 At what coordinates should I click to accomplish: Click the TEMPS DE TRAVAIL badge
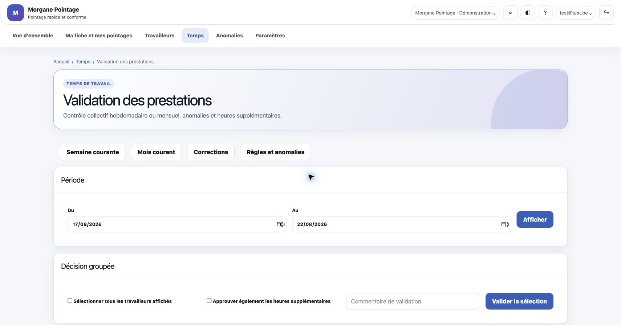[89, 84]
